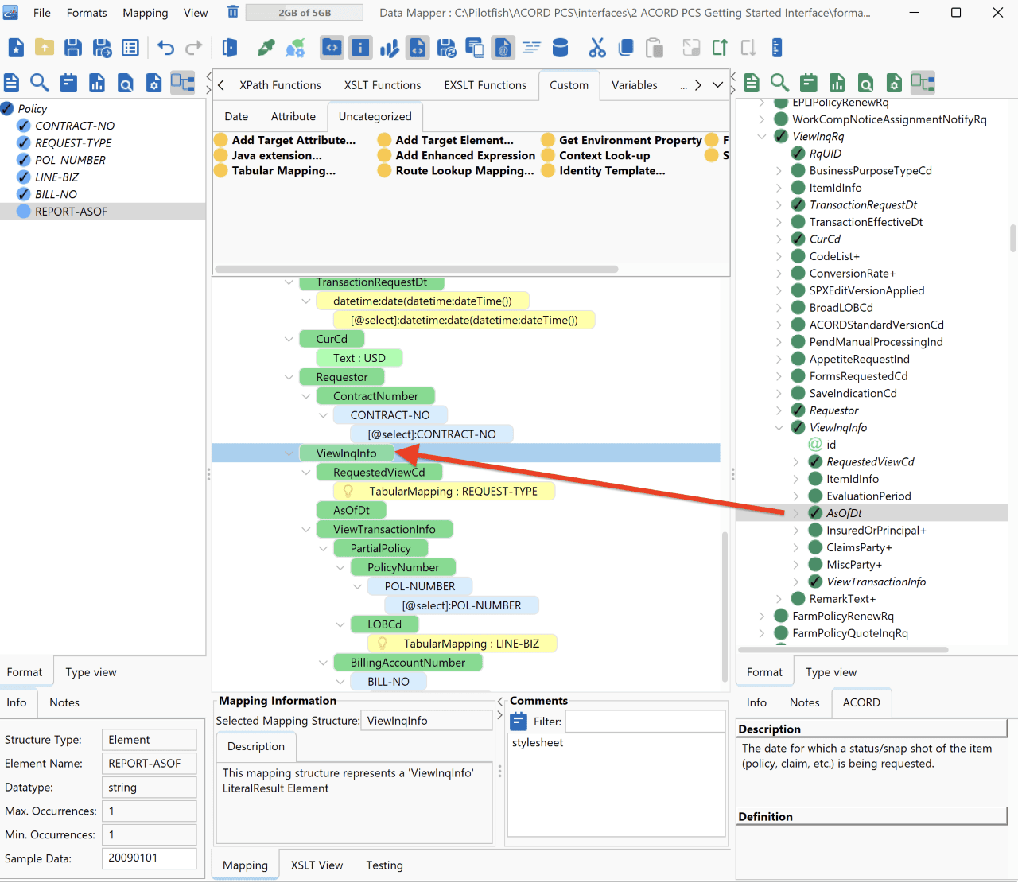
Task: Select the ACORD tab in target details
Action: [x=861, y=702]
